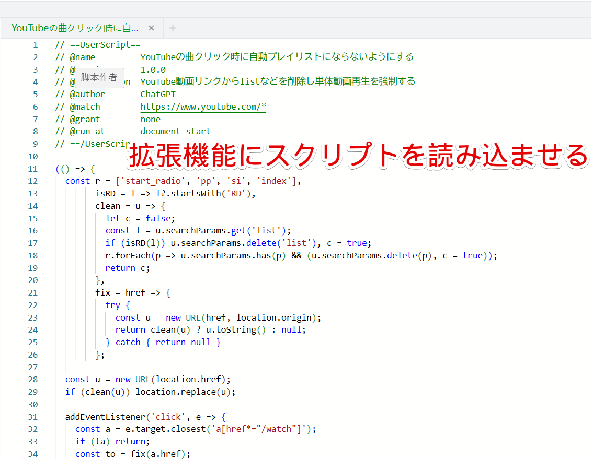
Task: Click the ==UserScript== header comment
Action: click(x=105, y=44)
